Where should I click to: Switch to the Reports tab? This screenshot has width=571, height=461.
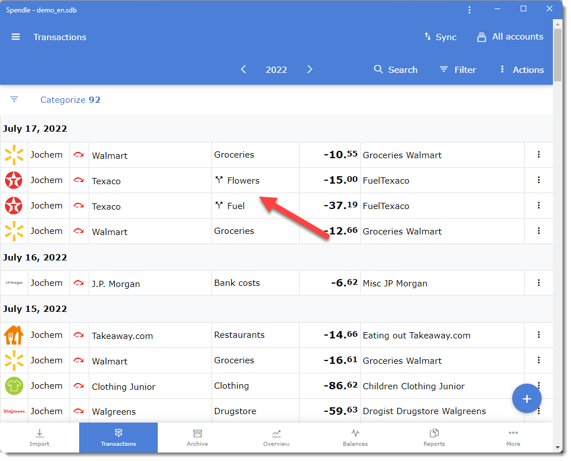coord(434,438)
